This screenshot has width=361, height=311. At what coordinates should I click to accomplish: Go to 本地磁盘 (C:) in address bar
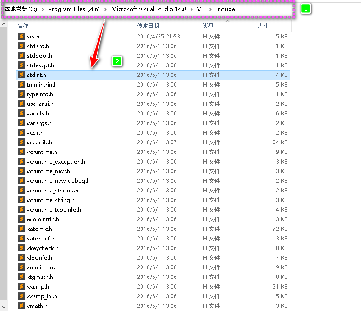tap(21, 9)
